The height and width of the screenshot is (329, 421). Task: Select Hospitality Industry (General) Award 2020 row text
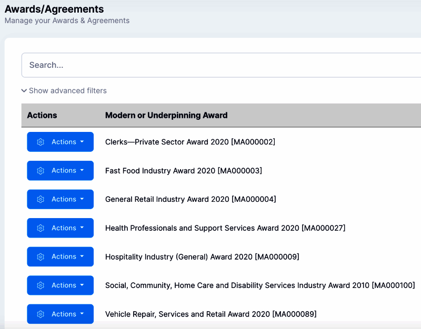[202, 256]
